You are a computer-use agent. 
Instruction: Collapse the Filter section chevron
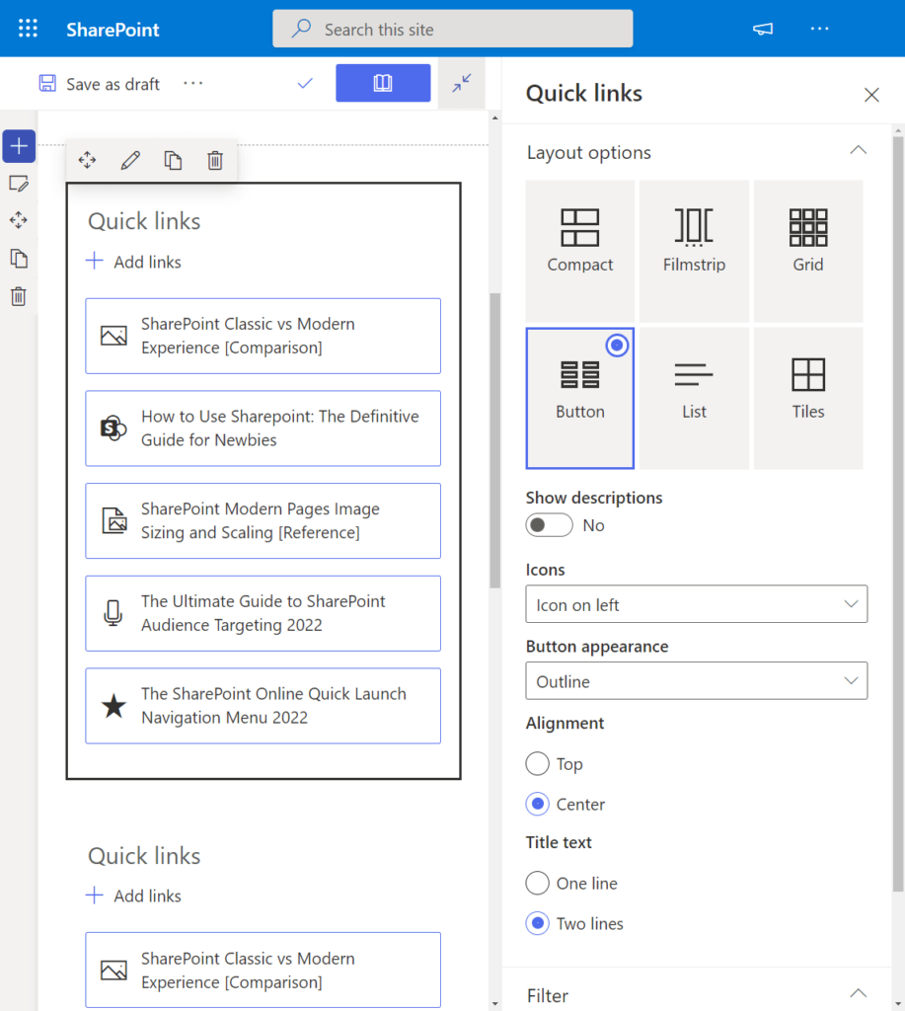(x=858, y=993)
